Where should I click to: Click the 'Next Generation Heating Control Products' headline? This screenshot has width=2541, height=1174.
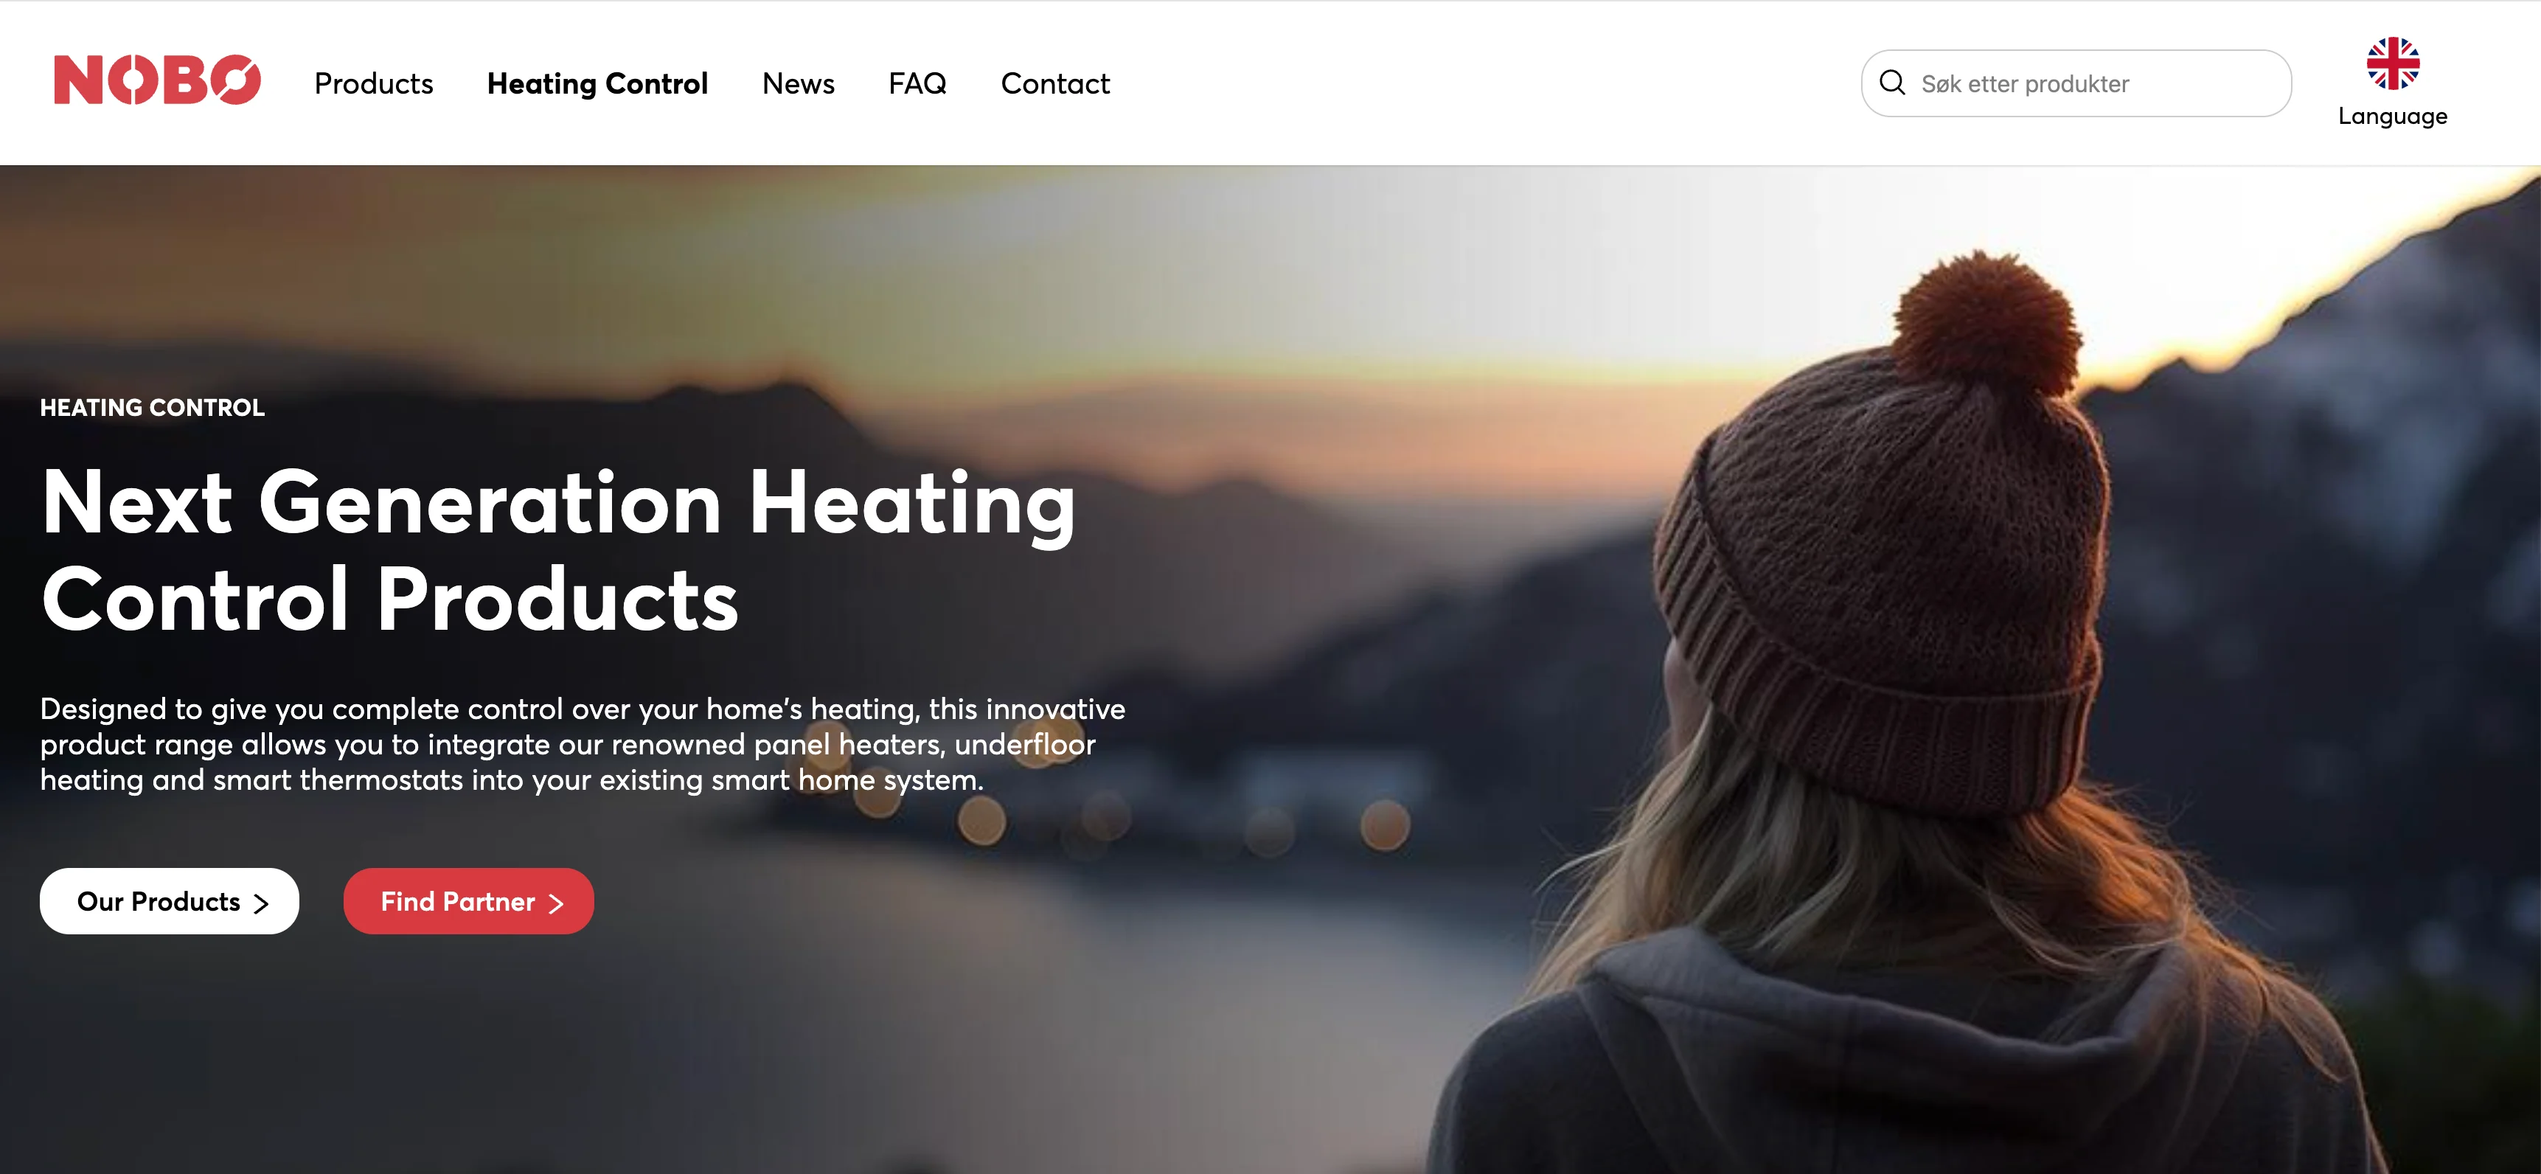[x=558, y=549]
